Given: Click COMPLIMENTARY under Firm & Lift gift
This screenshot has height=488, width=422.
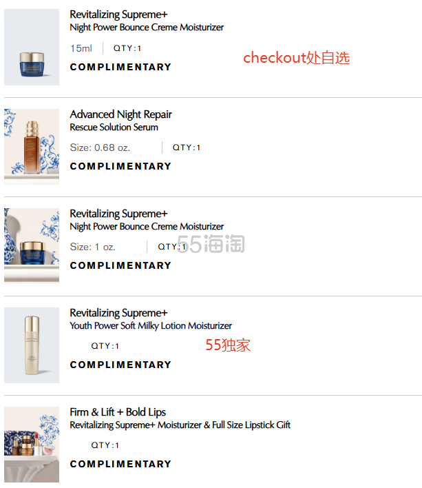Looking at the screenshot, I should click(x=120, y=464).
